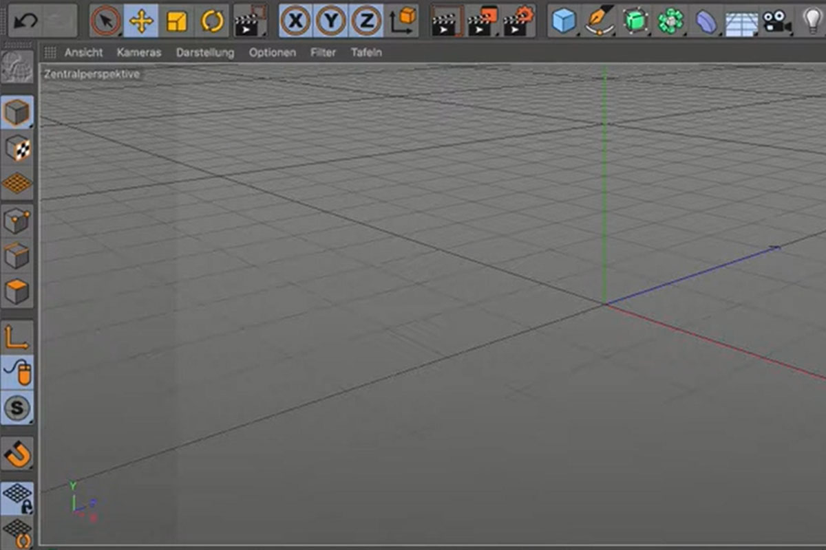Toggle Tweak mode mouse icon
826x550 pixels.
coord(17,373)
